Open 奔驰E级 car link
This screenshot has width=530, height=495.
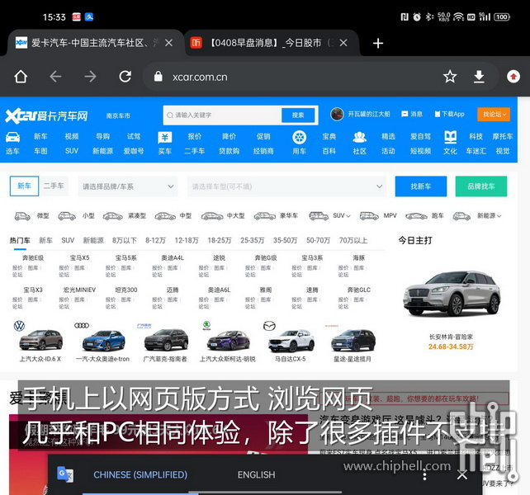point(33,257)
